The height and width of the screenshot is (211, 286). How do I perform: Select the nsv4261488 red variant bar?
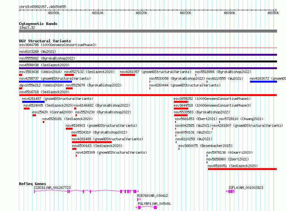tap(92, 142)
